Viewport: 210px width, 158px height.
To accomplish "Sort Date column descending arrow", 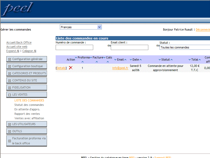I will pyautogui.click(x=131, y=60).
